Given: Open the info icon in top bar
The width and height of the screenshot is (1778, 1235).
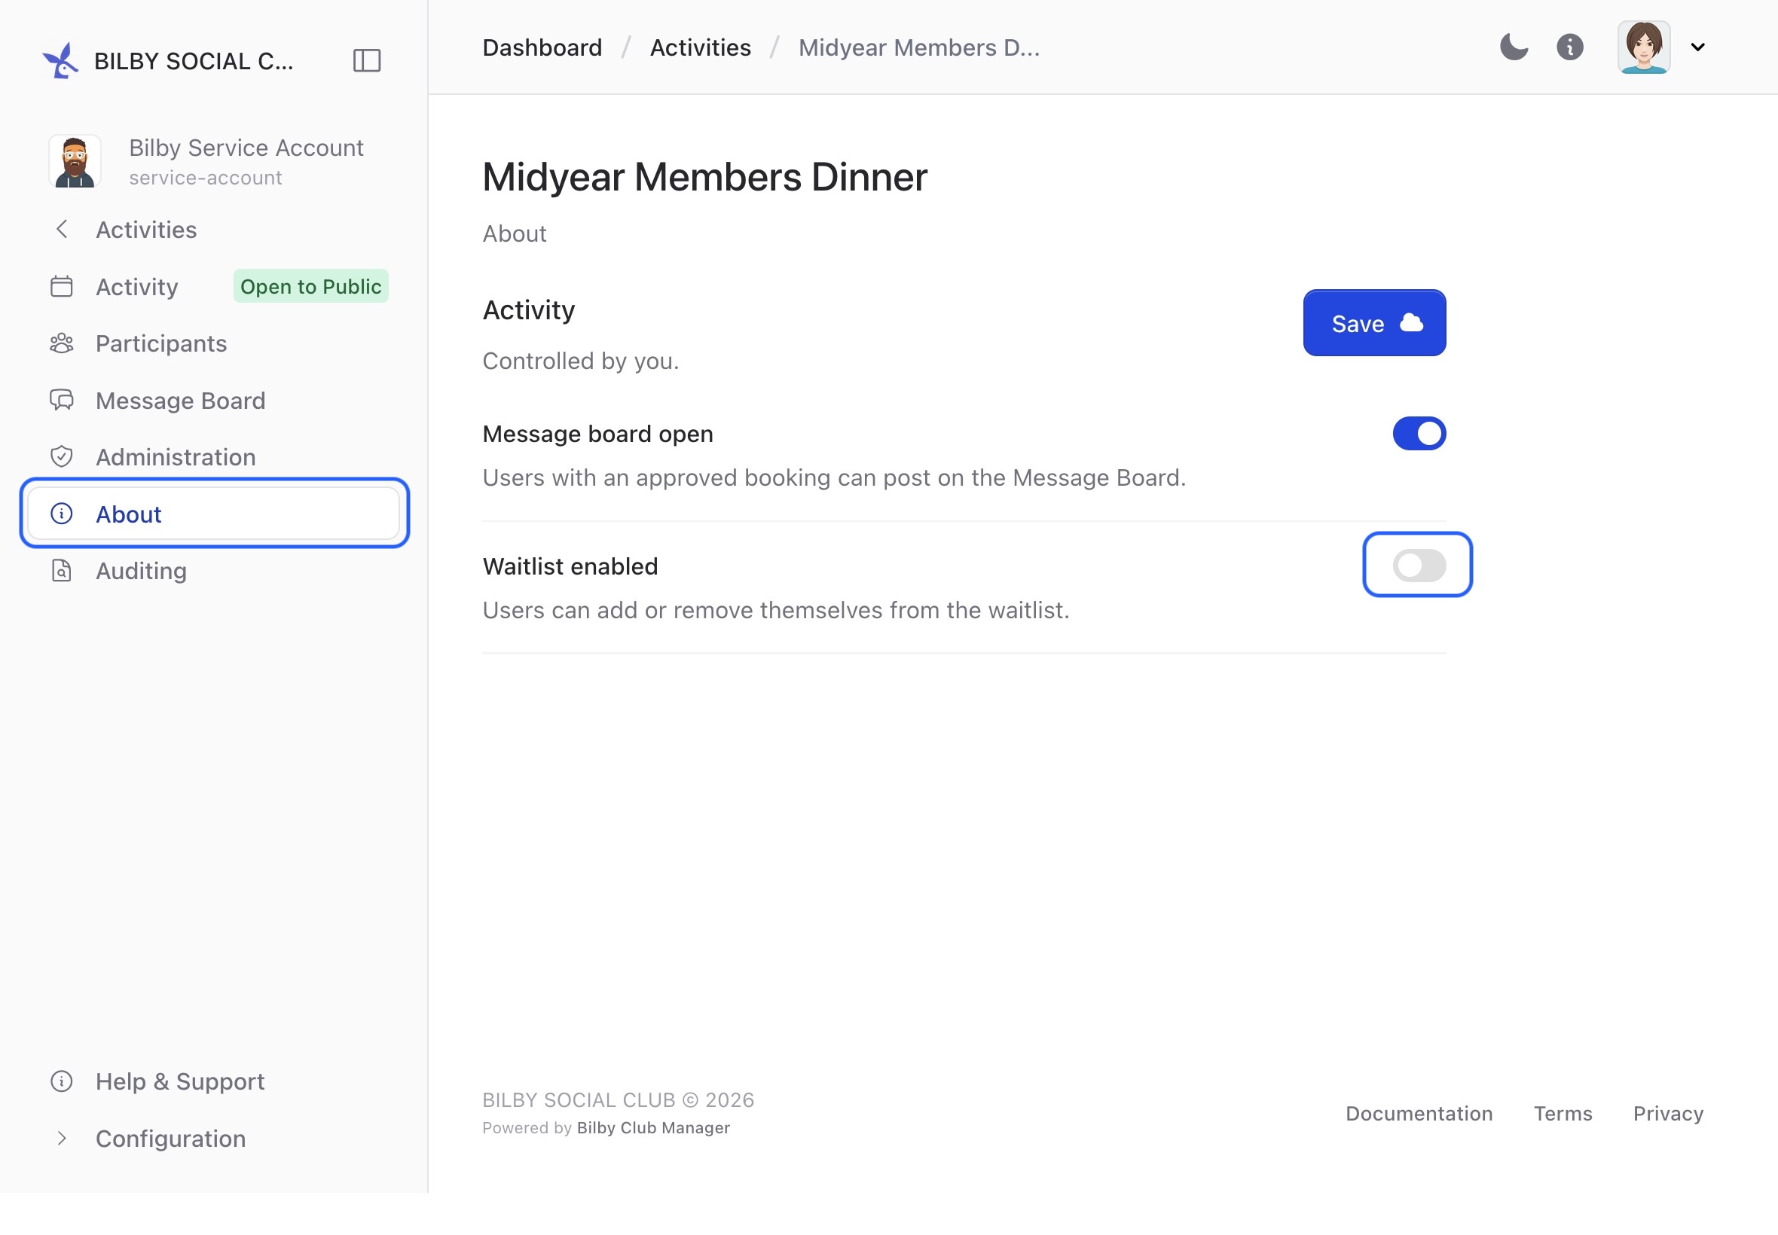Looking at the screenshot, I should [x=1569, y=47].
